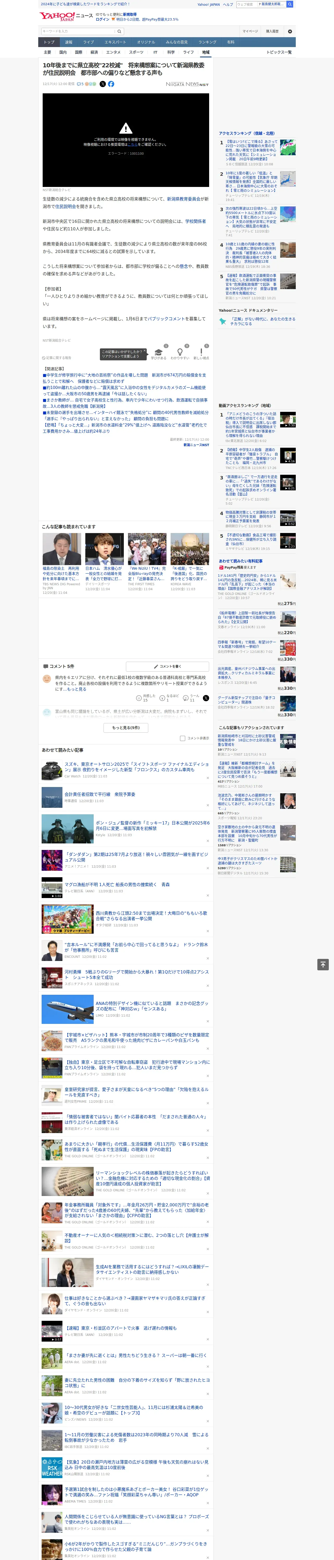Open マイページ link
Viewport: 334px width, 1560px height.
pyautogui.click(x=250, y=31)
